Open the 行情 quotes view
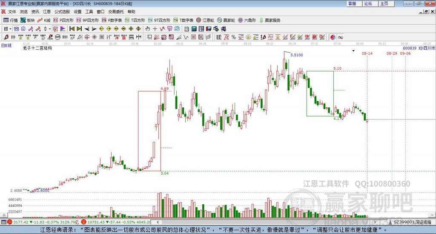Image resolution: width=436 pixels, height=234 pixels. coord(11,20)
